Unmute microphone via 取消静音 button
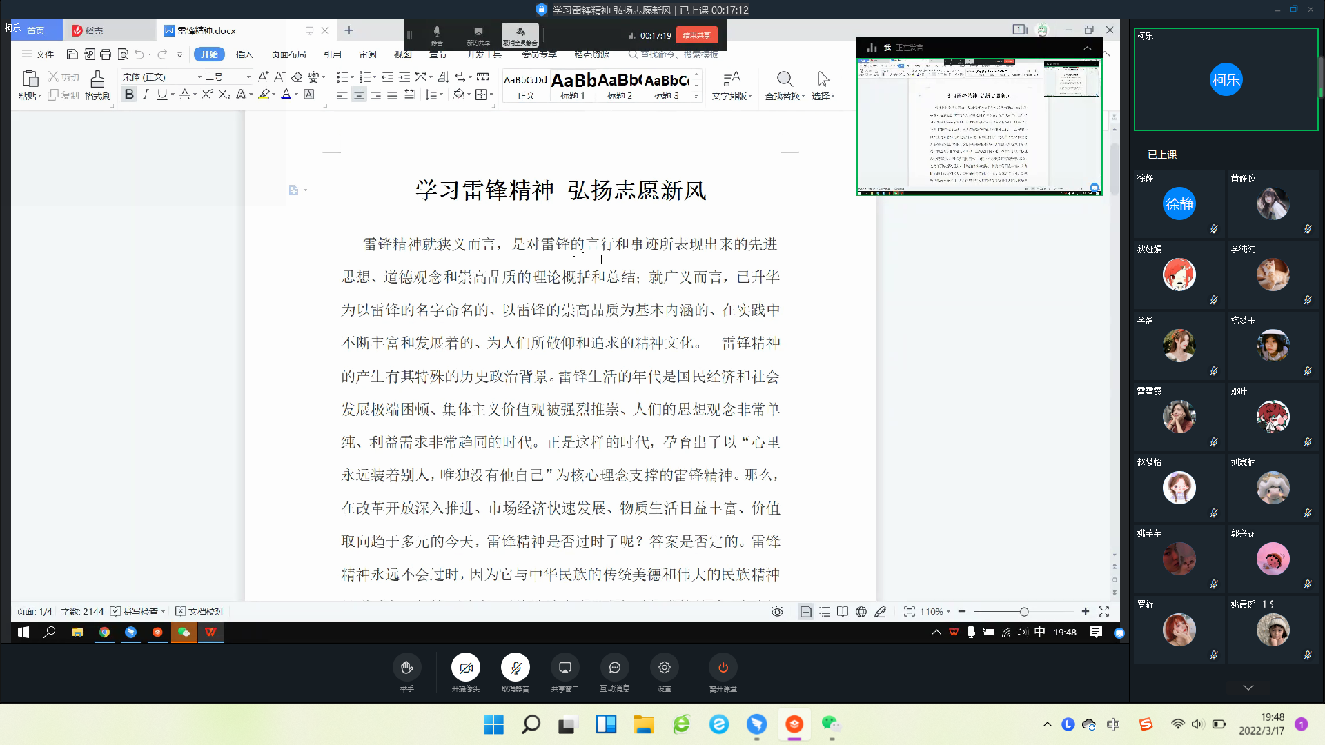 [x=515, y=667]
